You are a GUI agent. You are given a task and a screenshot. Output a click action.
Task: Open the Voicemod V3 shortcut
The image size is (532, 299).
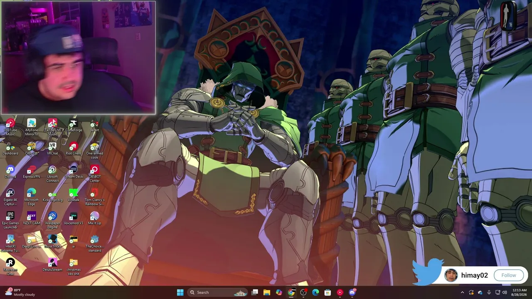74,218
